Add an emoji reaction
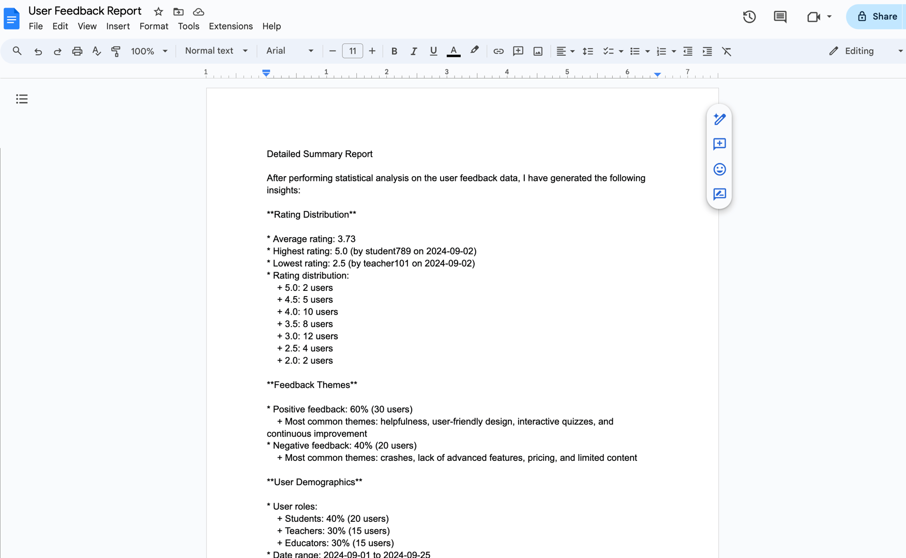The image size is (906, 558). coord(719,169)
